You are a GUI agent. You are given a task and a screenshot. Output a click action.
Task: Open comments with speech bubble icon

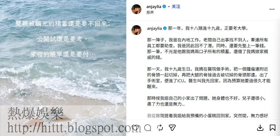click(148, 128)
